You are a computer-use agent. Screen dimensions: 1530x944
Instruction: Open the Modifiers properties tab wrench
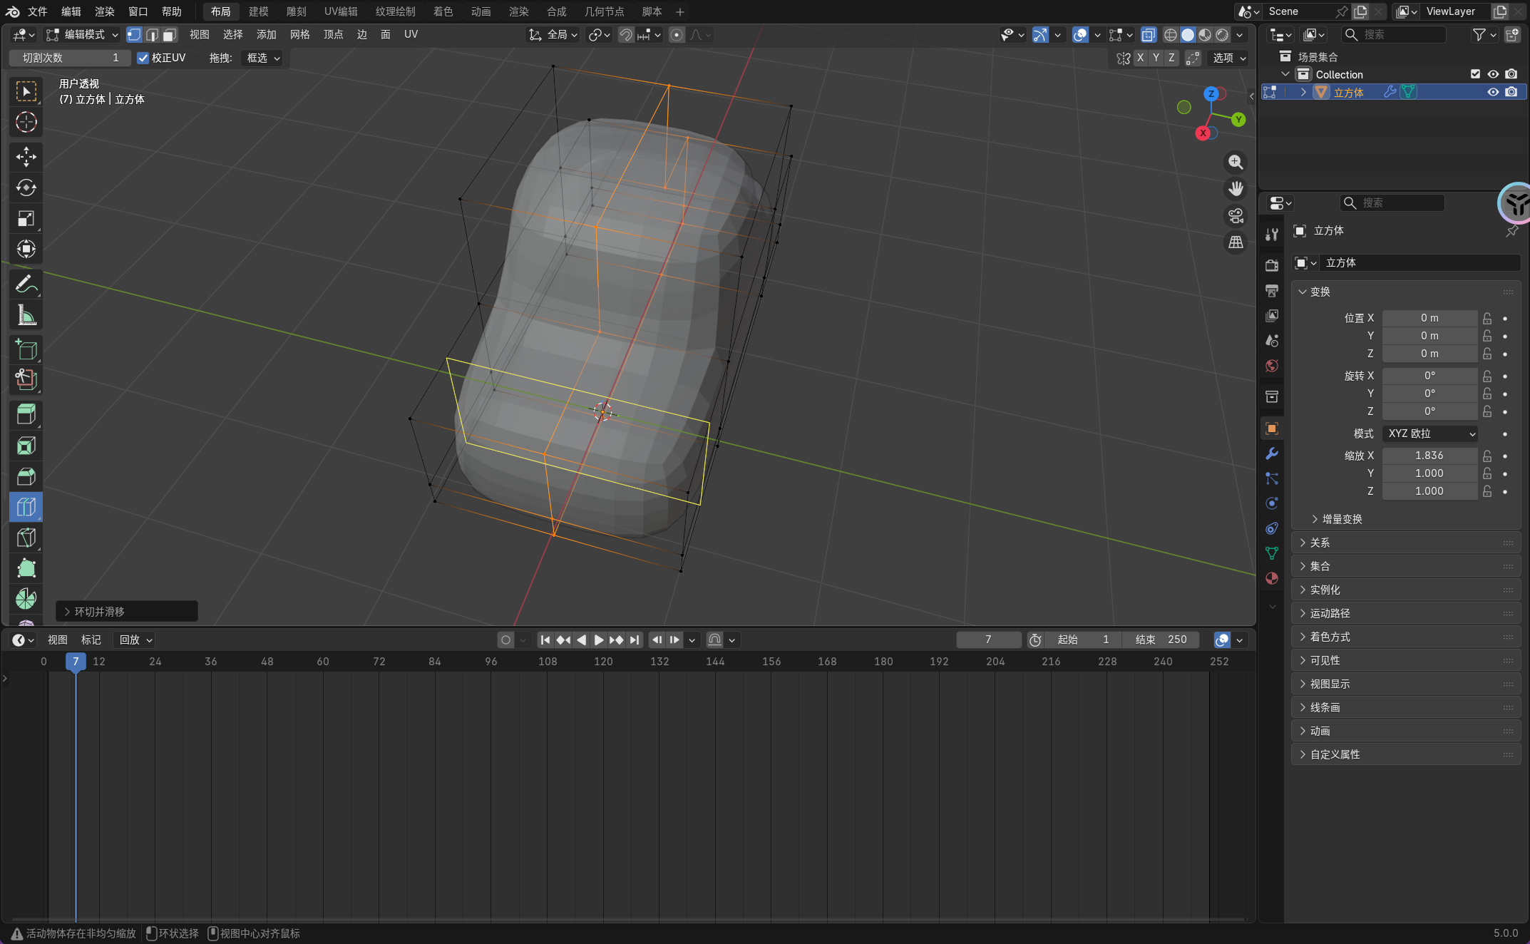coord(1272,453)
